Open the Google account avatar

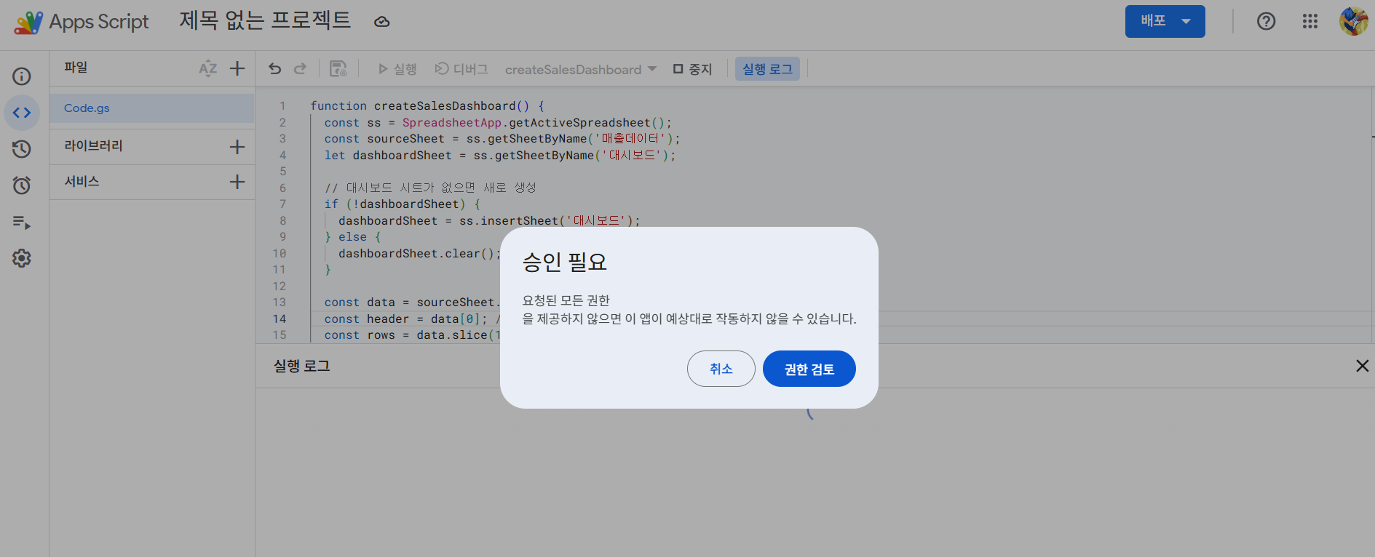point(1354,21)
